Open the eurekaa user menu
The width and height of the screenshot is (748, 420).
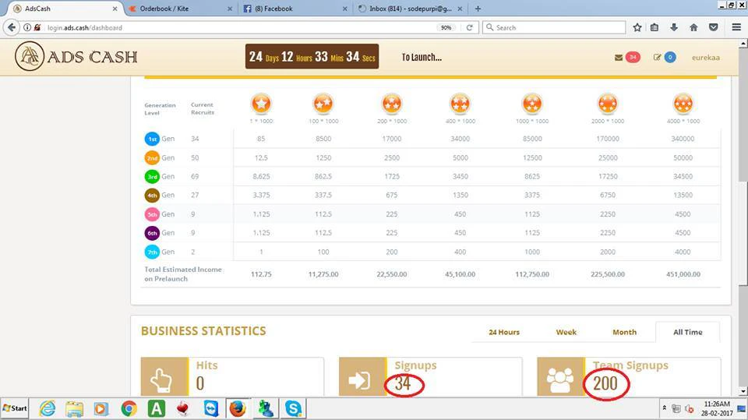pyautogui.click(x=706, y=58)
